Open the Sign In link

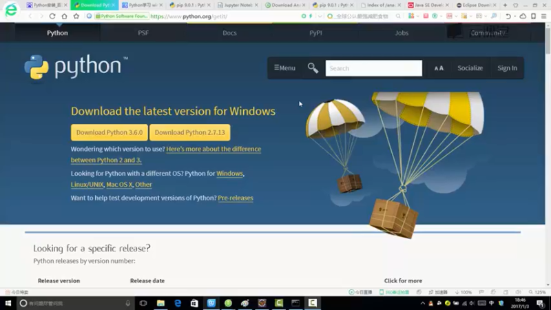[507, 68]
